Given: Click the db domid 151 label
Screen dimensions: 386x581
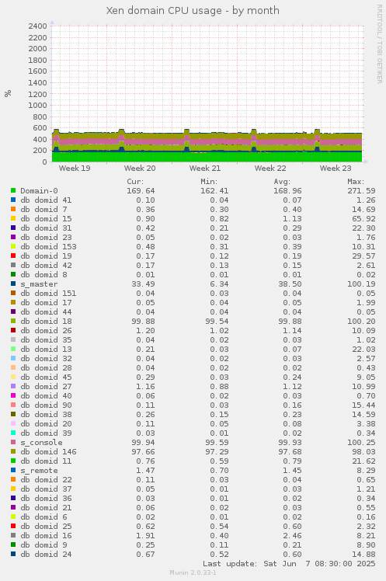Looking at the screenshot, I should pyautogui.click(x=48, y=293).
